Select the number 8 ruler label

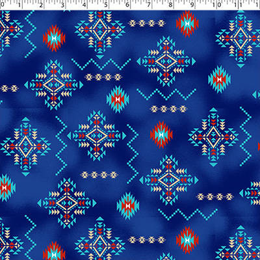pos(171,5)
